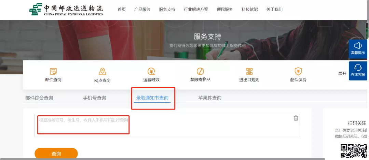Open the 网点查询 location pin icon

(102, 72)
